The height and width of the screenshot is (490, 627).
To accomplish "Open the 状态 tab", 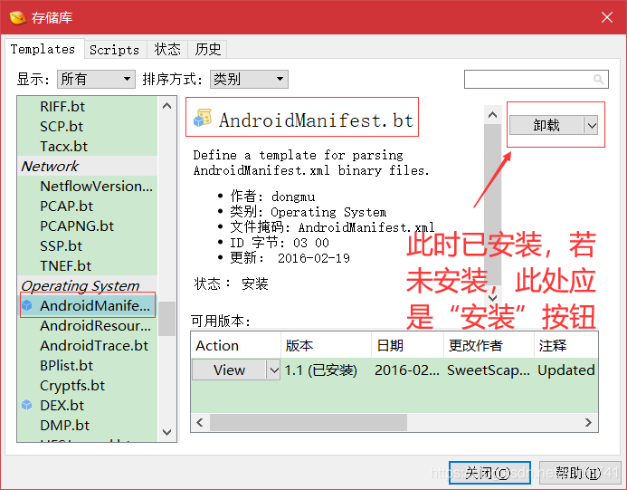I will point(167,50).
